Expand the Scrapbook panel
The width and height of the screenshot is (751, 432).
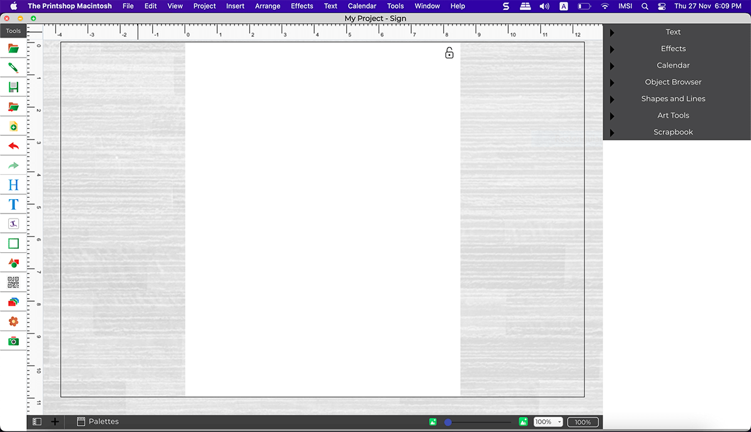click(x=673, y=132)
